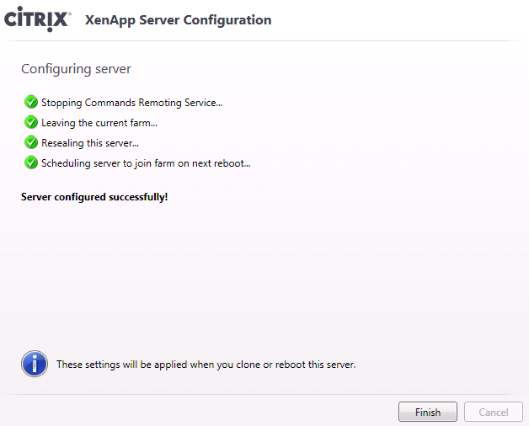Screen dimensions: 529x426
Task: Click the blue information icon
Action: coord(34,365)
